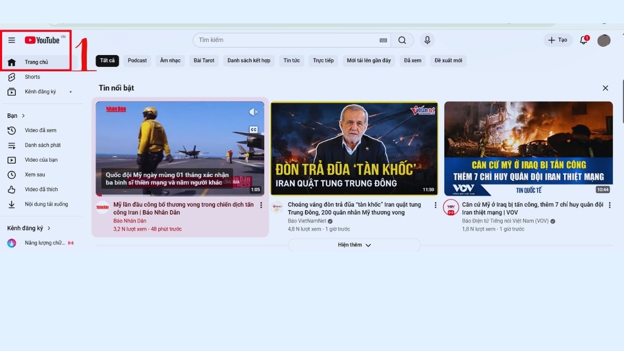Open YouTube Shorts from the sidebar
624x351 pixels.
click(x=32, y=77)
